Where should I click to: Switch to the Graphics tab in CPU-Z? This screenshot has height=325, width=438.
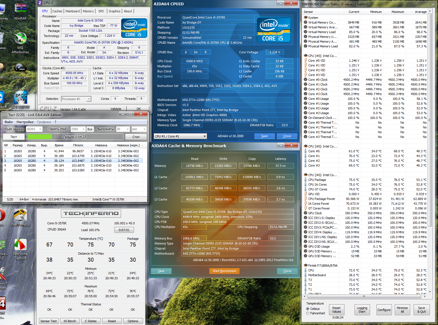115,11
